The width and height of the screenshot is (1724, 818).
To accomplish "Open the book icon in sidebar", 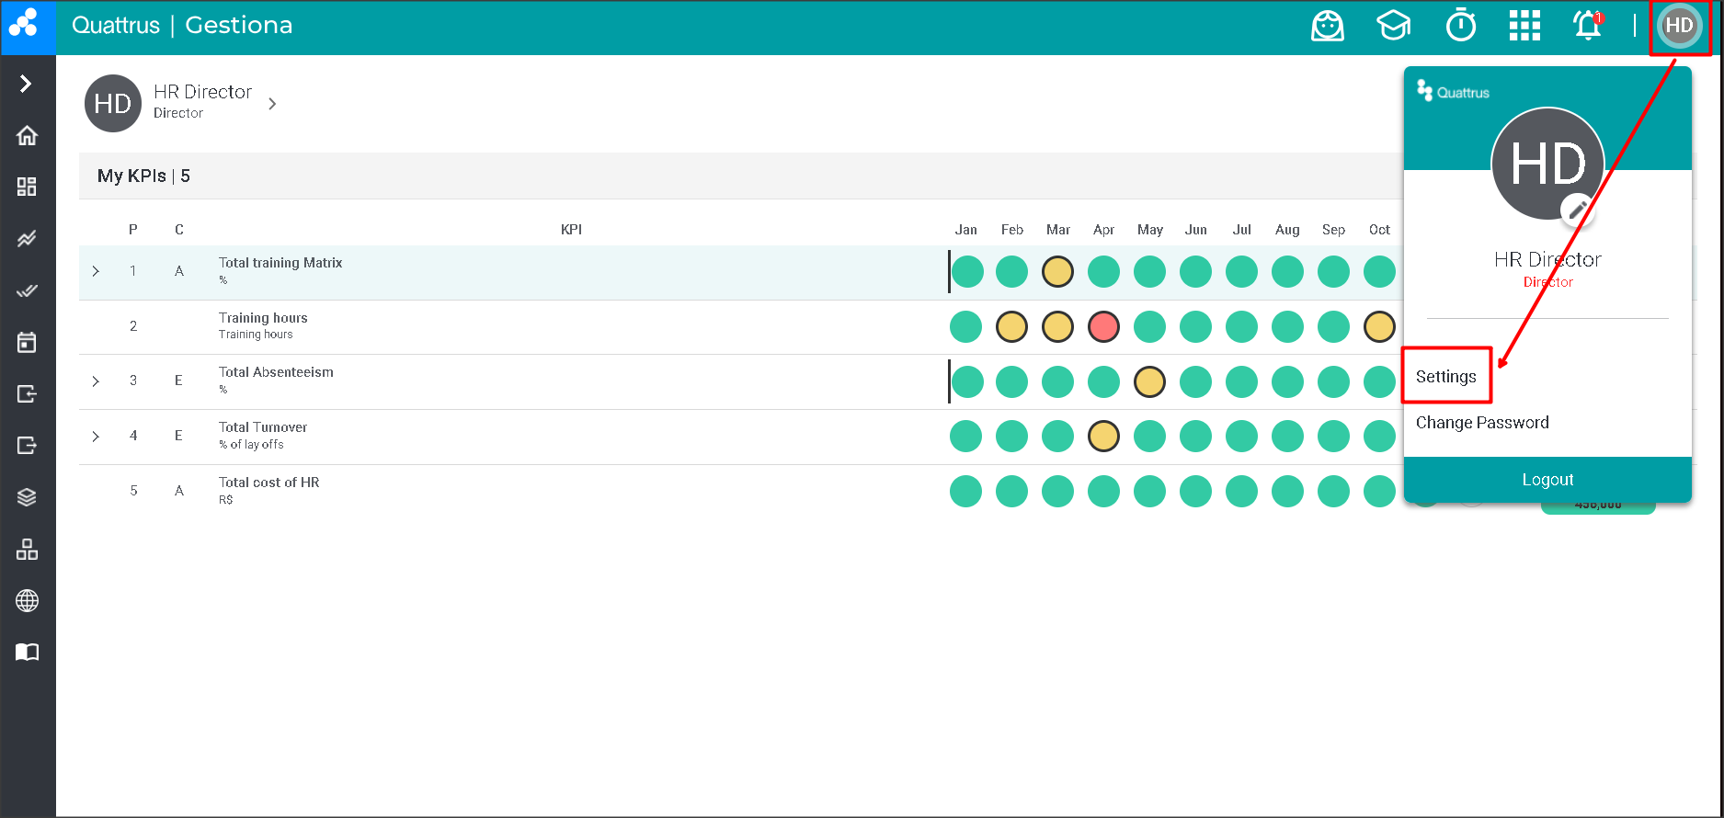I will (x=27, y=653).
